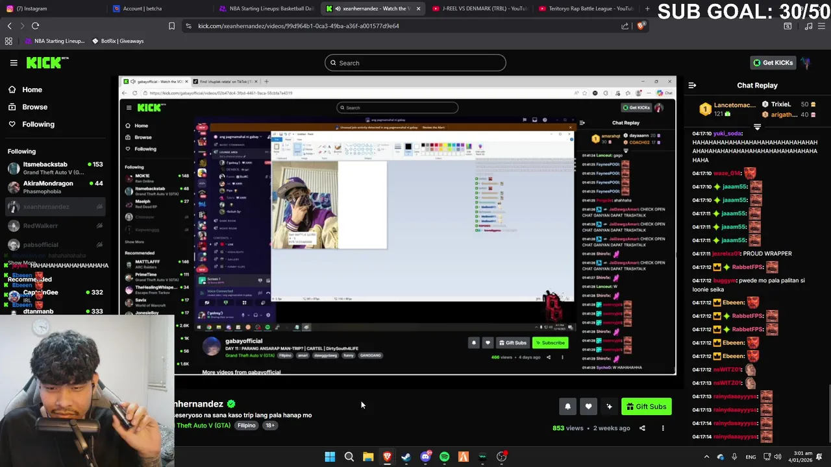Image resolution: width=831 pixels, height=467 pixels.
Task: Click the video player to pause
Action: (397, 225)
